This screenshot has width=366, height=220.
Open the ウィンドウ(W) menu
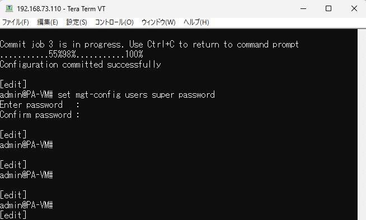point(158,22)
